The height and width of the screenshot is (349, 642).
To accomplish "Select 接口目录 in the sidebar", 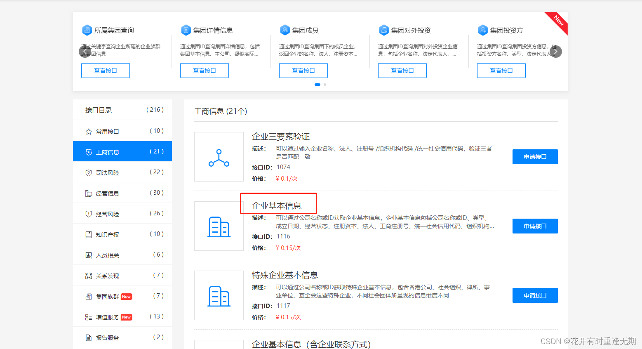I will [x=122, y=110].
